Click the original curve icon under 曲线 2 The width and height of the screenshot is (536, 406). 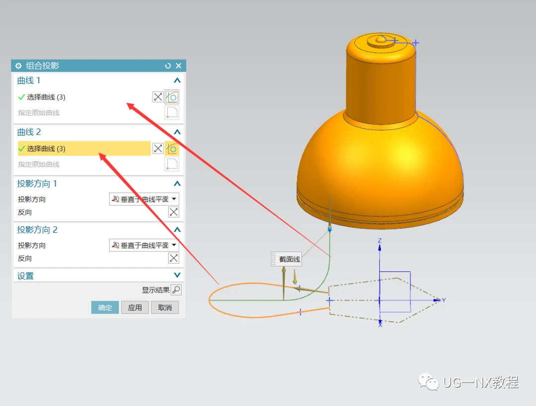tap(172, 164)
